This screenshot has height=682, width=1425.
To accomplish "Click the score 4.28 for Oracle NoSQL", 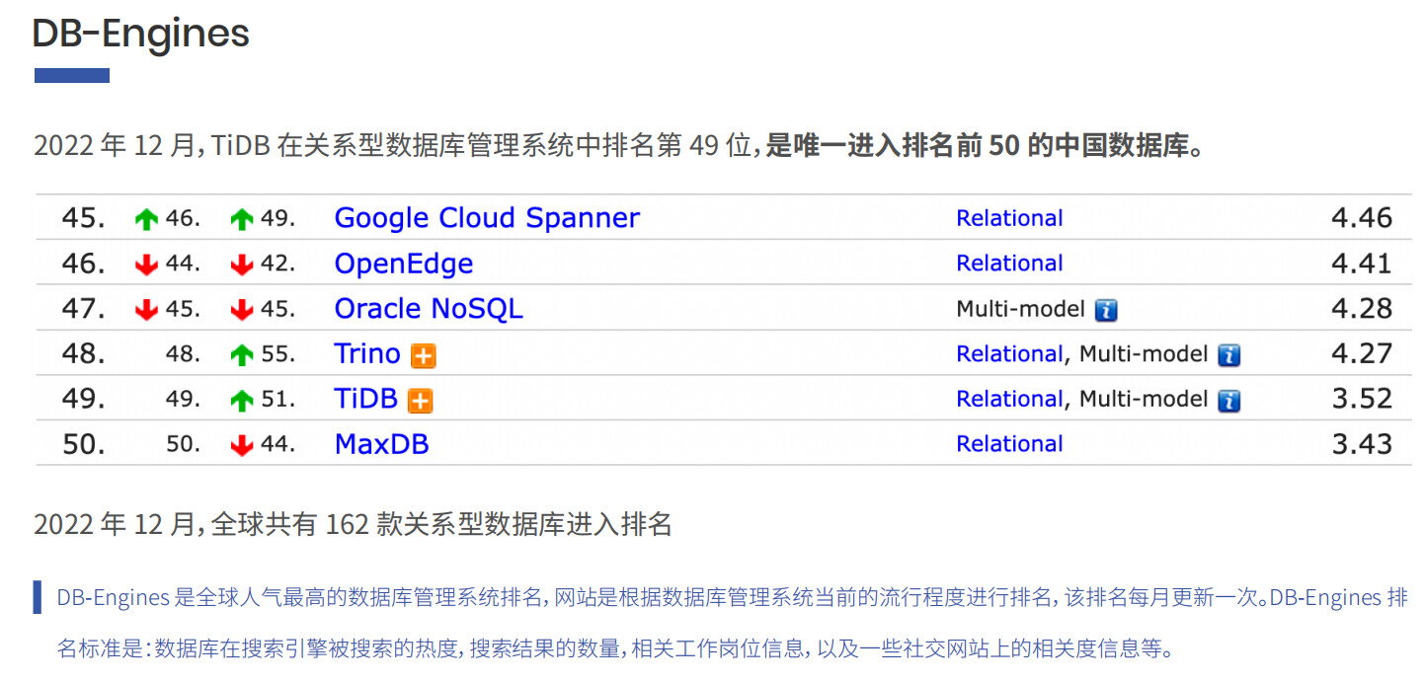I will coord(1362,309).
